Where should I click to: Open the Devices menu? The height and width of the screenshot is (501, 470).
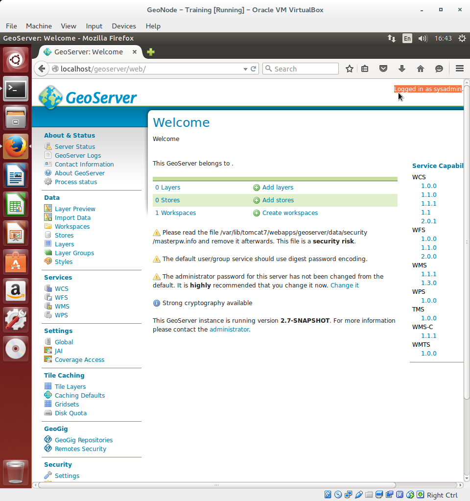(124, 26)
